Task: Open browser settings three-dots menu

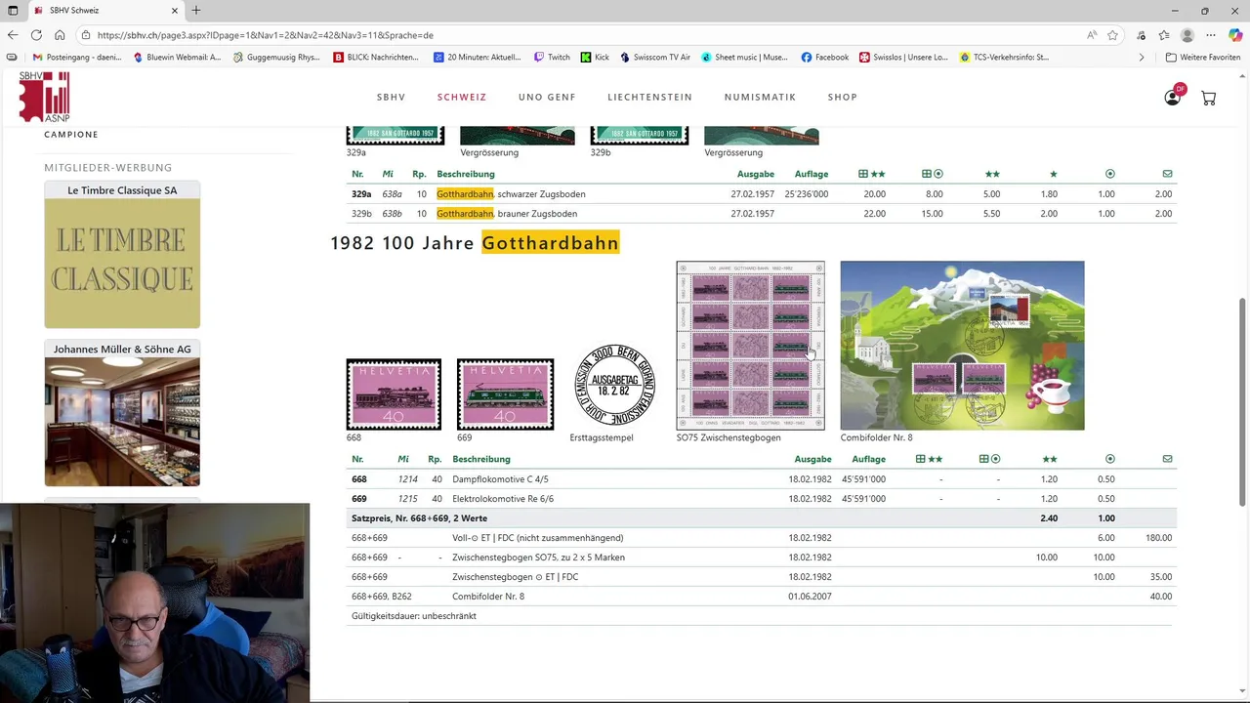Action: click(1211, 35)
